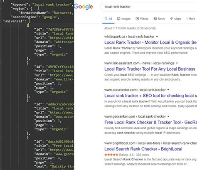
Task: Click the whitespark.ca › local-rank-tracker breadcrumb
Action: point(129,37)
